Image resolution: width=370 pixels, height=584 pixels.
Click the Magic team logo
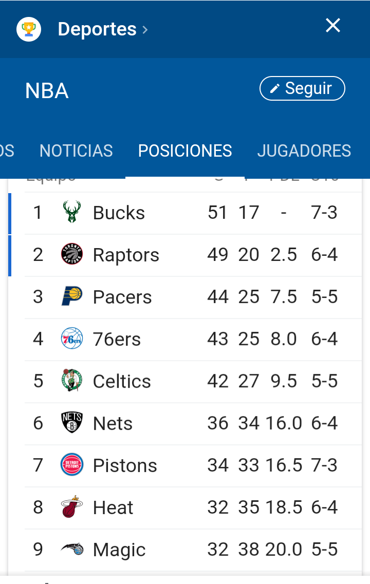tap(72, 549)
